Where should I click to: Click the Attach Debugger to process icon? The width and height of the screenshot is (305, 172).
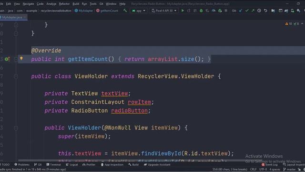220,11
